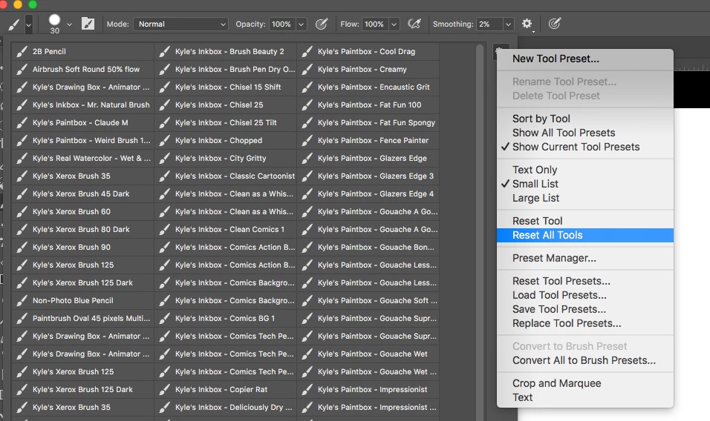
Task: Select Kyle's Inkbox - Brush Beauty 2
Action: click(x=226, y=51)
